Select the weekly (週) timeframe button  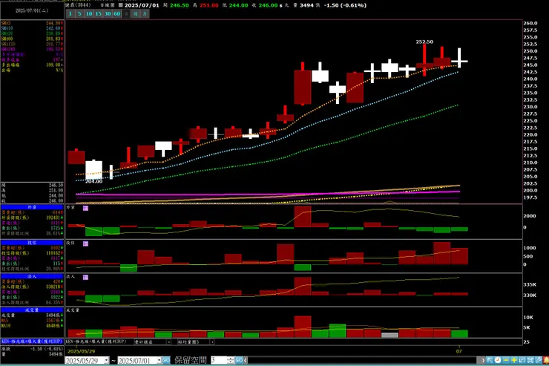click(x=136, y=13)
